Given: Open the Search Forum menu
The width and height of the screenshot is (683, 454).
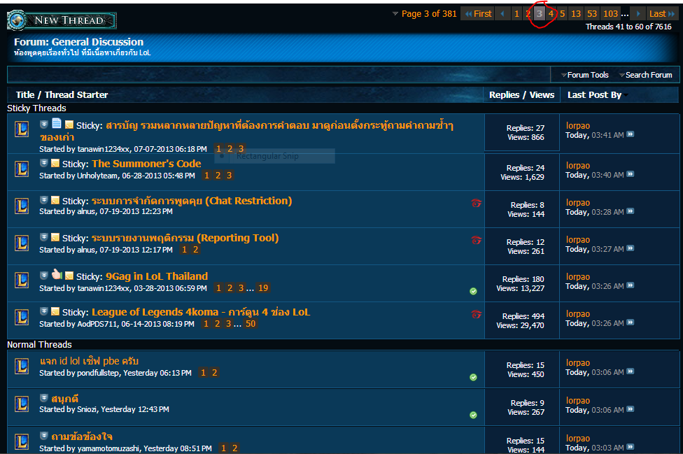Looking at the screenshot, I should [x=645, y=75].
